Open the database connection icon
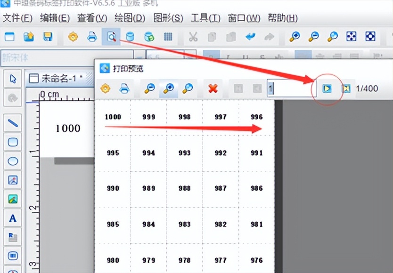The width and height of the screenshot is (393, 273). (x=131, y=36)
